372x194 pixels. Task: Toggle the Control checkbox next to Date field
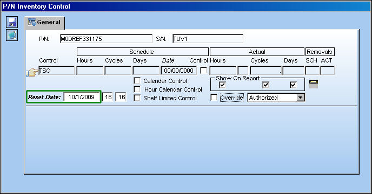click(203, 71)
